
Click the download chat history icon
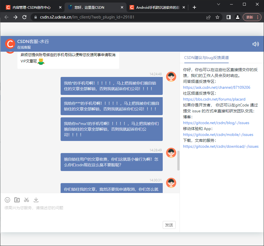click(x=36, y=200)
